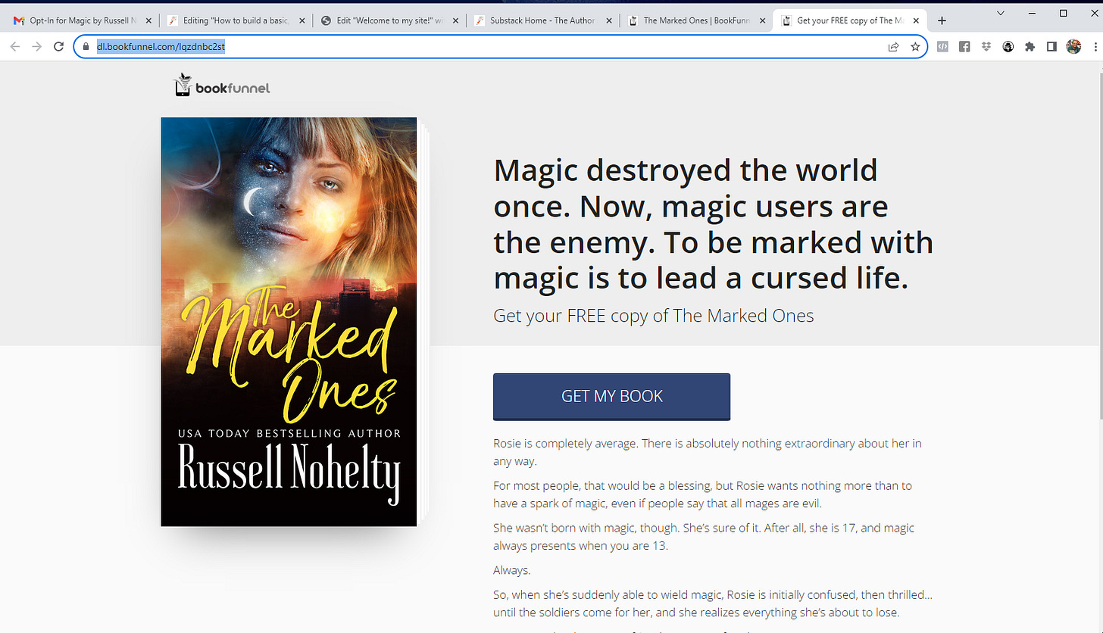Click the lone 'Always.' line
1103x633 pixels.
[512, 570]
